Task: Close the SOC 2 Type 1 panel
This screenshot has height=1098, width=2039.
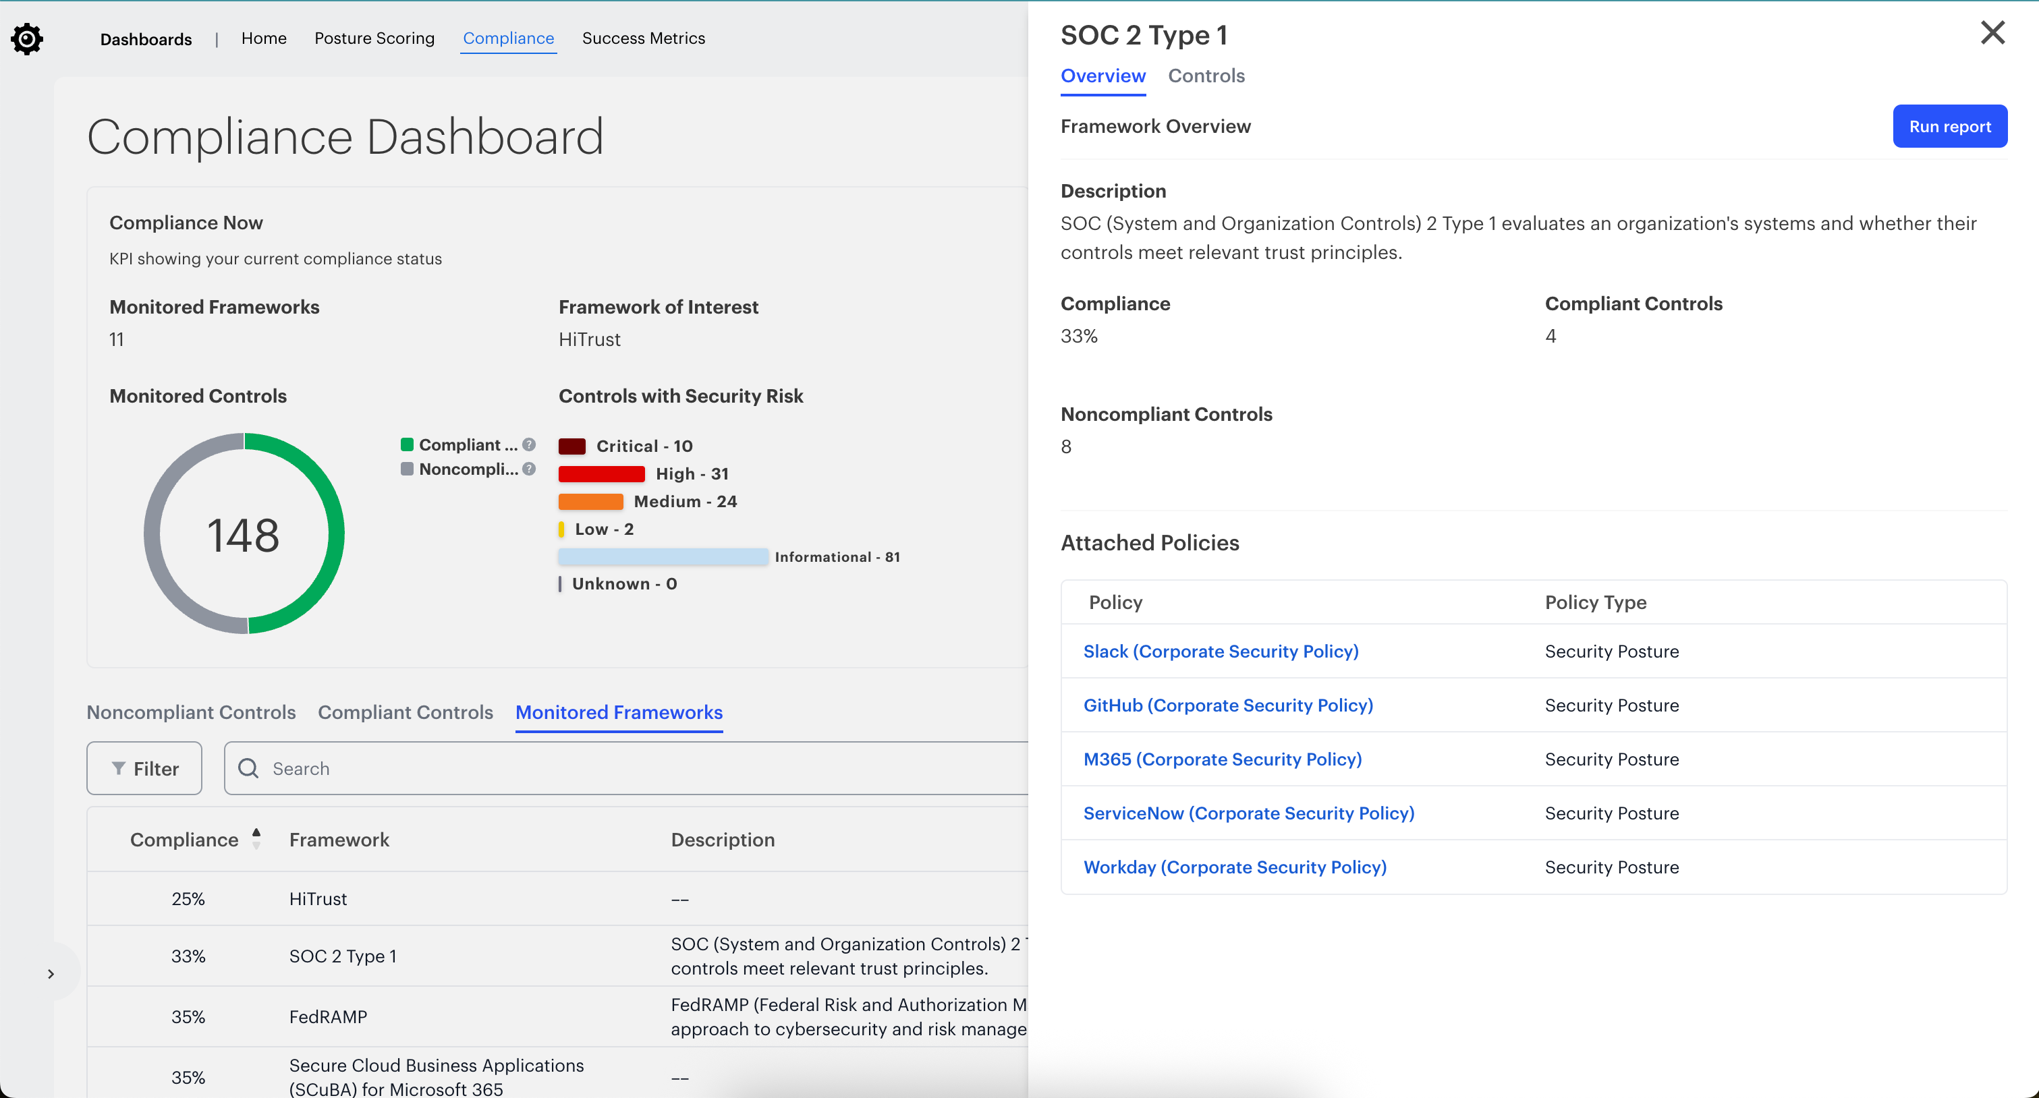Action: click(1992, 32)
